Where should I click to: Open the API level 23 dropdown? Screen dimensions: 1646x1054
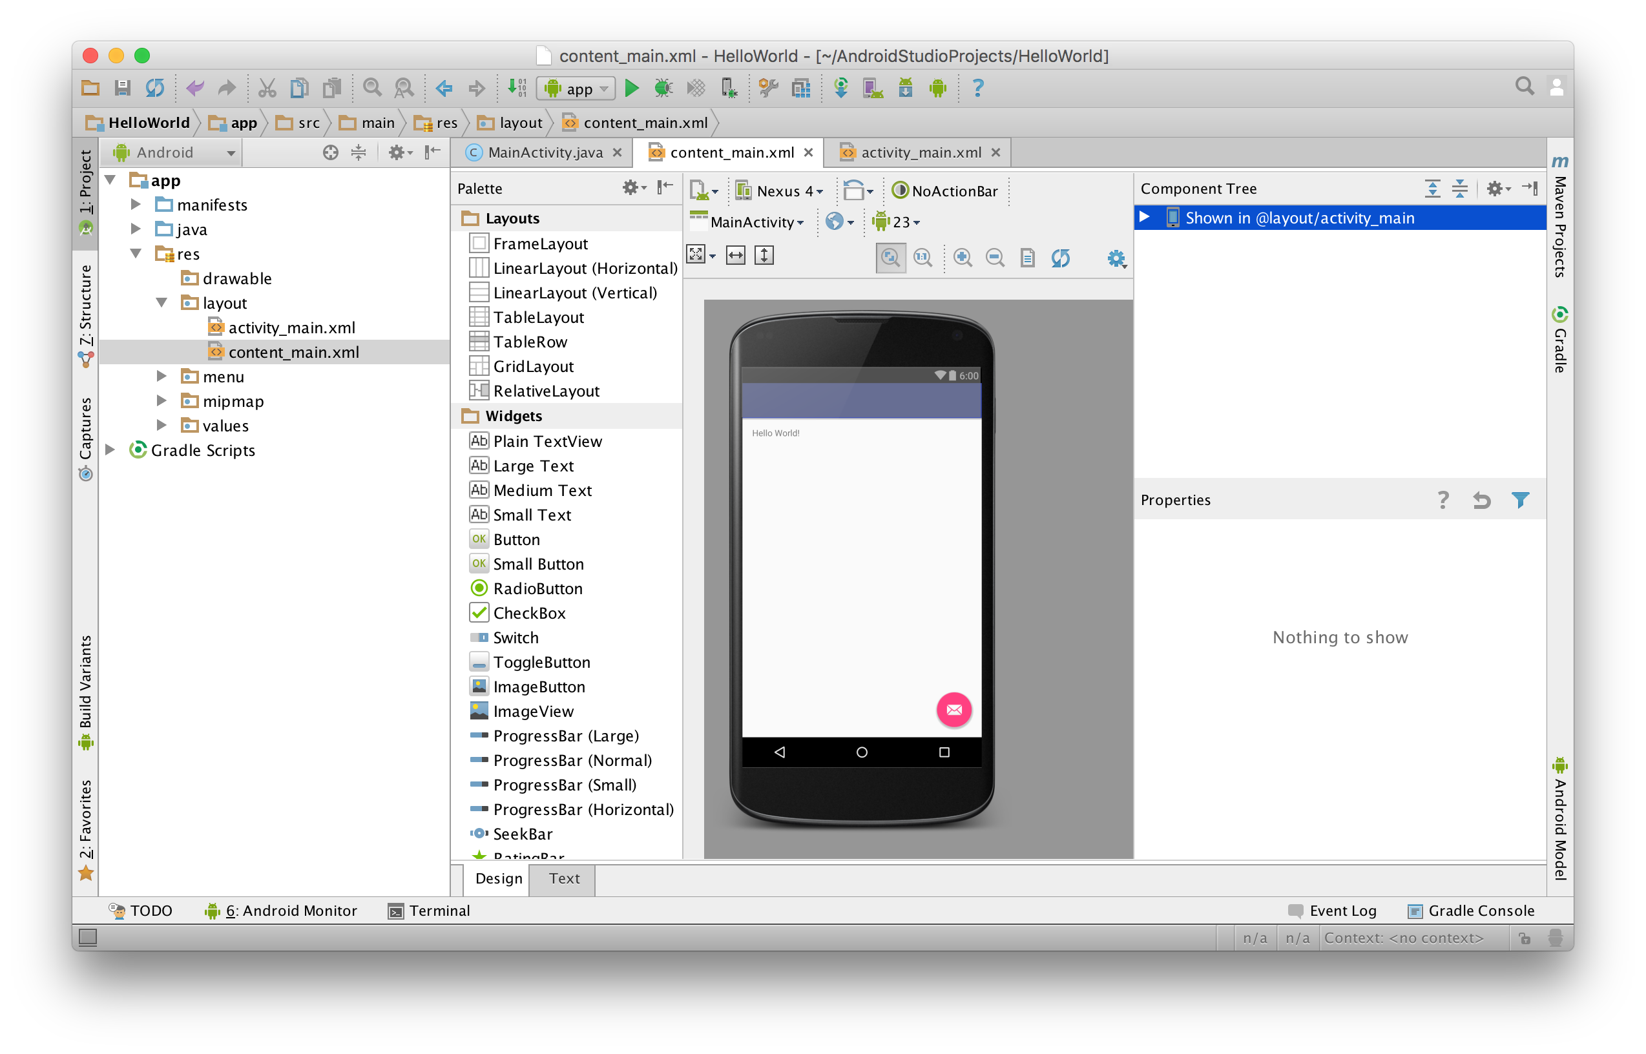click(897, 222)
